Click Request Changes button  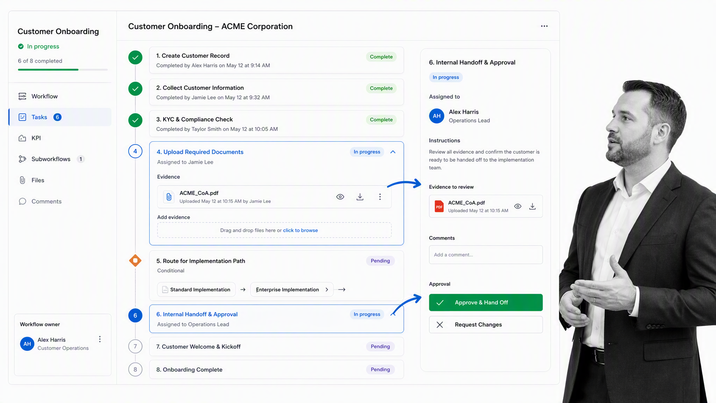pyautogui.click(x=486, y=325)
